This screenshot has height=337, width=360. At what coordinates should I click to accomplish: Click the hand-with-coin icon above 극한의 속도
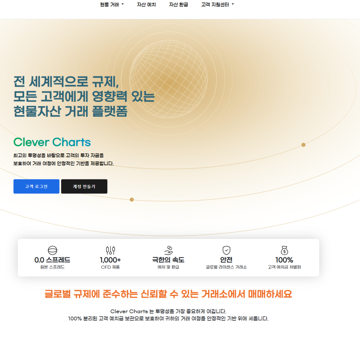[168, 250]
